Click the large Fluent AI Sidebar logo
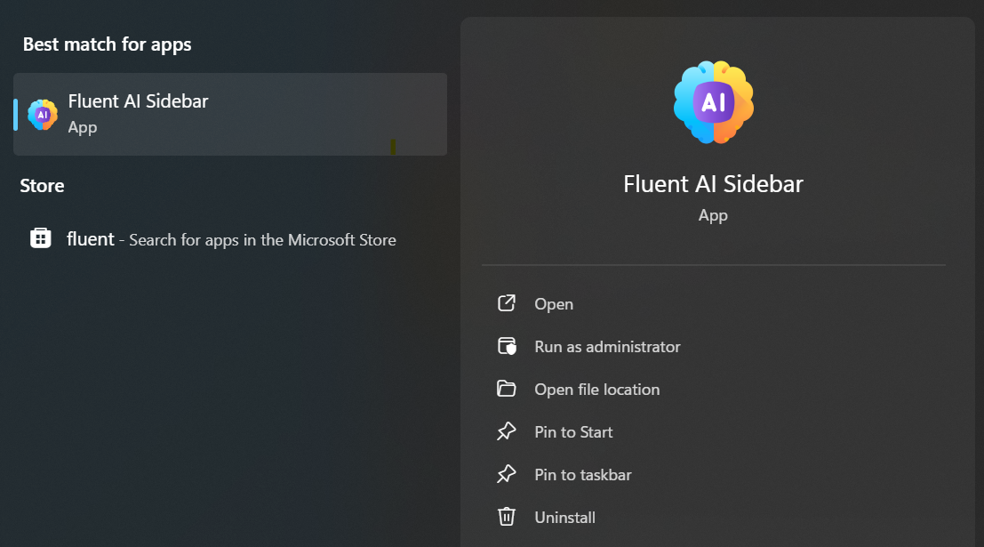The image size is (984, 547). pos(713,101)
